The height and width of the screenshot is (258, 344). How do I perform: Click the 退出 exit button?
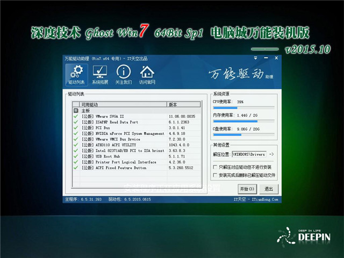coord(269,189)
